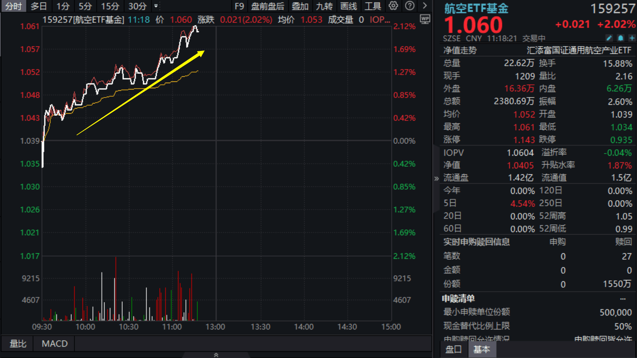The image size is (637, 358).
Task: Switch to the MACD indicator tab
Action: (54, 344)
